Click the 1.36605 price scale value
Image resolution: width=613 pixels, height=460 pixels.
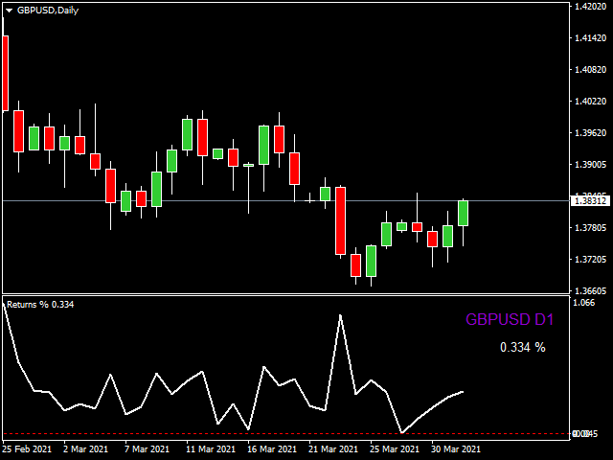pos(590,291)
